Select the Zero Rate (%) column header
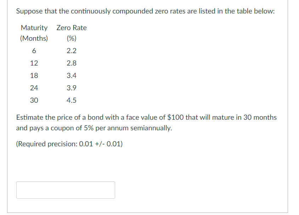The image size is (299, 215). pyautogui.click(x=71, y=33)
